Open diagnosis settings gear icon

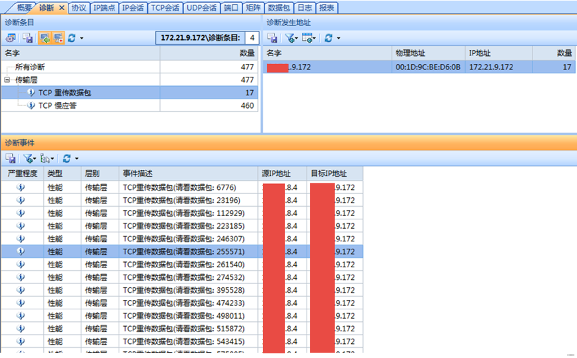point(11,38)
